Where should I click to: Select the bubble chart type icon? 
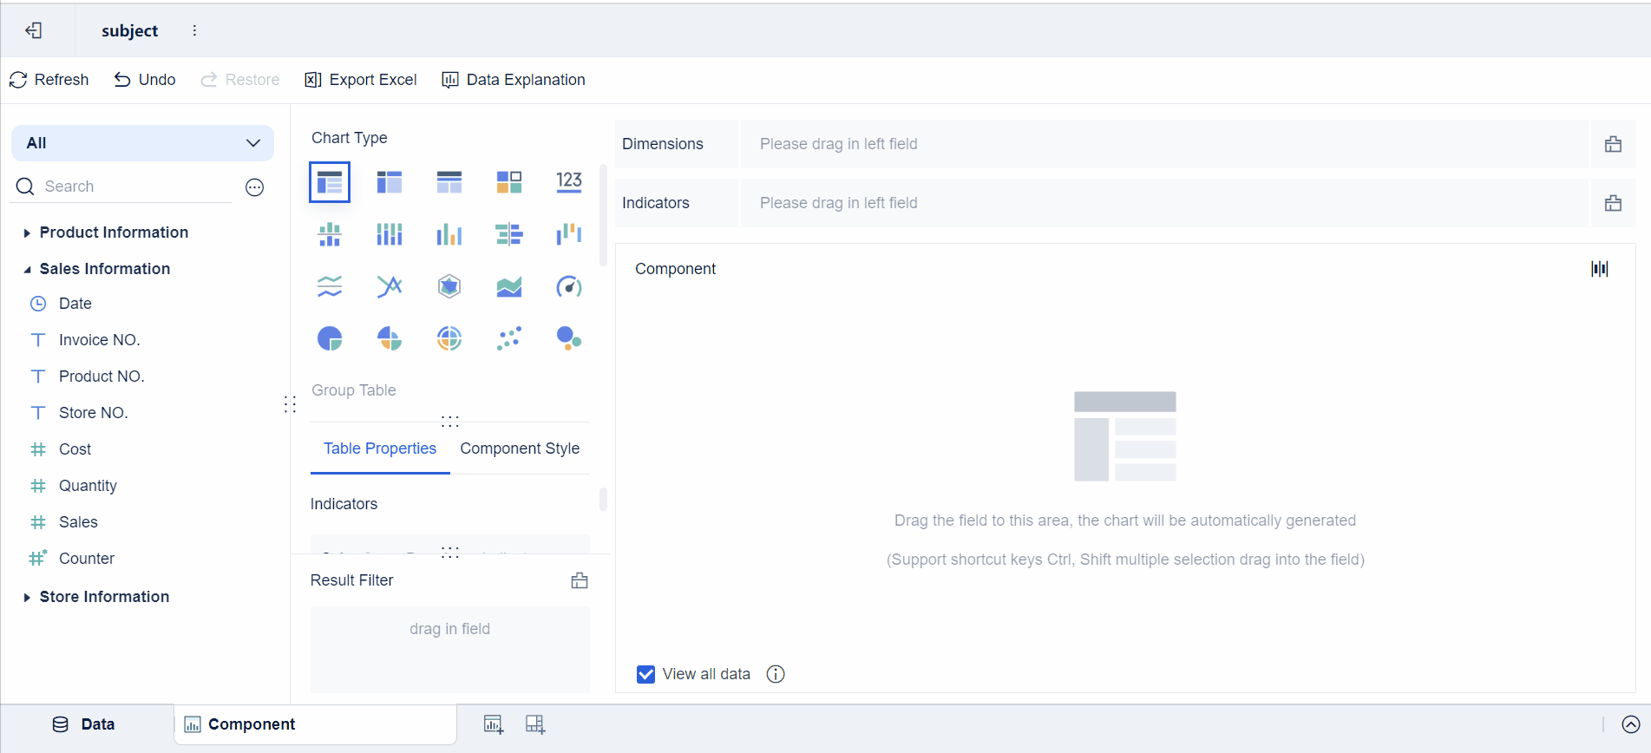[x=568, y=338]
